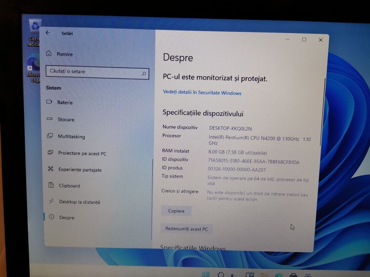
Task: Click the right-side content scrollbar
Action: [x=322, y=112]
